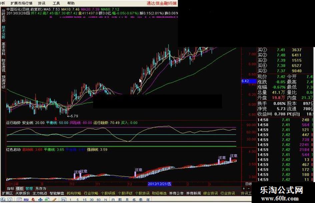Click the 换手 0.06% value
315x203 pixels.
[279, 104]
